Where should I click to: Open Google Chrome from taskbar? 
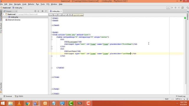point(28,103)
